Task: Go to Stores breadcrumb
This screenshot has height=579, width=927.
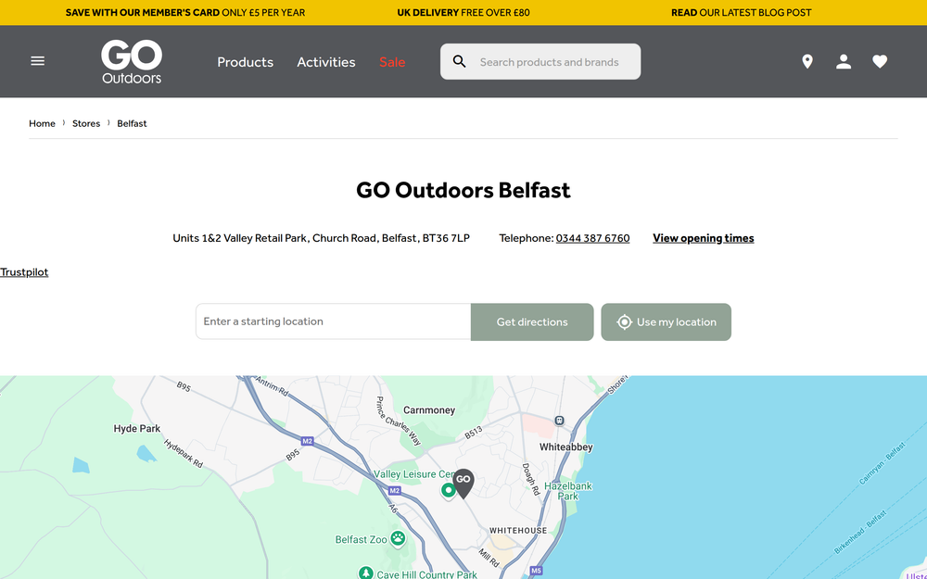Action: [86, 123]
